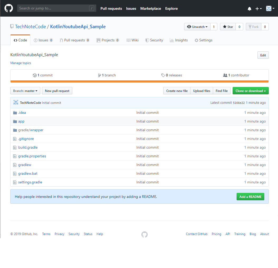
Task: Click the notifications bell icon
Action: (249, 8)
